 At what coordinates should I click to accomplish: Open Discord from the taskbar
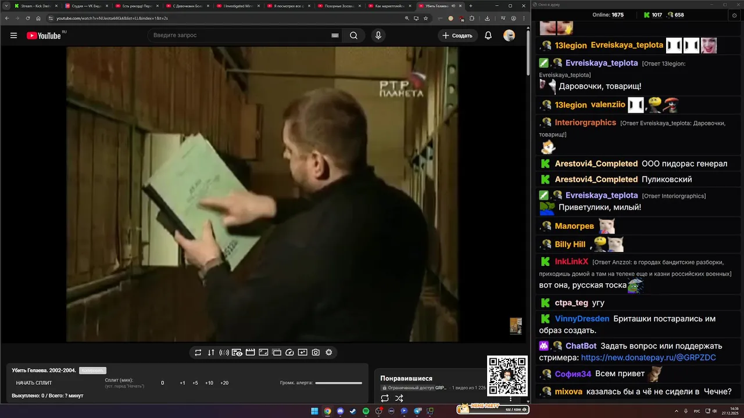pos(340,411)
